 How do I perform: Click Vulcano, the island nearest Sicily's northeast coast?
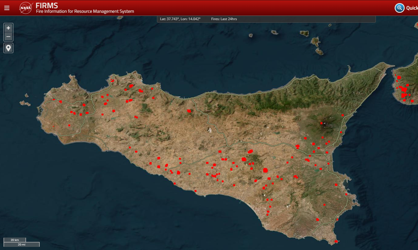(319, 51)
